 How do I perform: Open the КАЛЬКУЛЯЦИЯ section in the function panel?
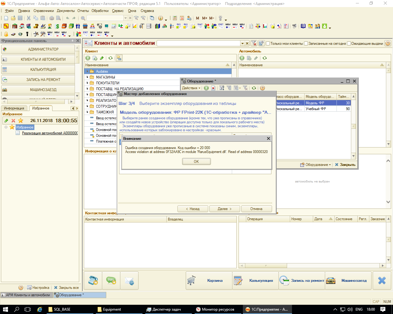click(38, 70)
